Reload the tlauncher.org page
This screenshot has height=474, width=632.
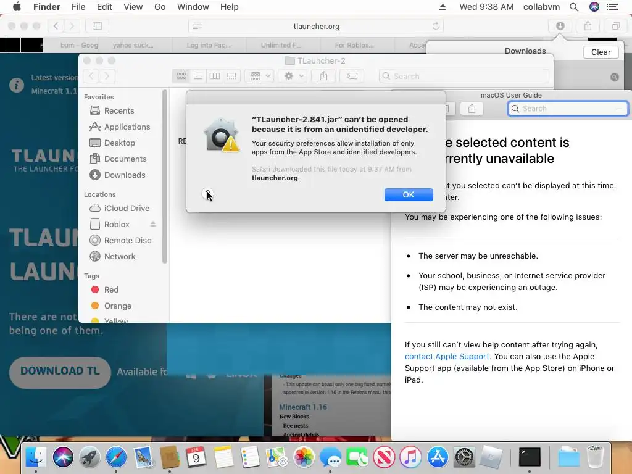coord(436,26)
